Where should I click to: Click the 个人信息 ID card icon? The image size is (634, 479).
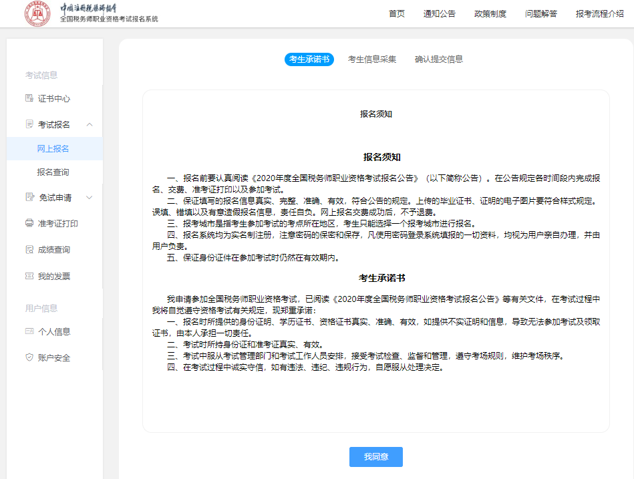[x=29, y=331]
